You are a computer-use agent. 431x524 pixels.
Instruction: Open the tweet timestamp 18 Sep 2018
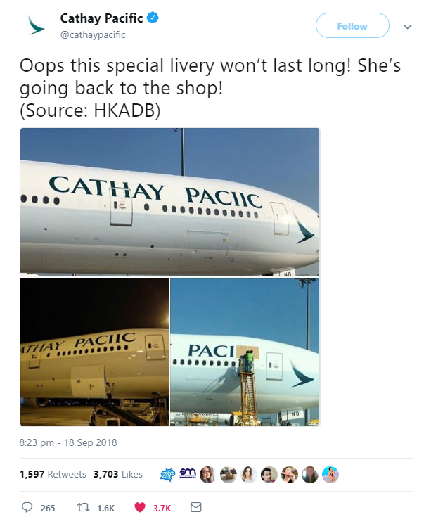click(x=68, y=442)
